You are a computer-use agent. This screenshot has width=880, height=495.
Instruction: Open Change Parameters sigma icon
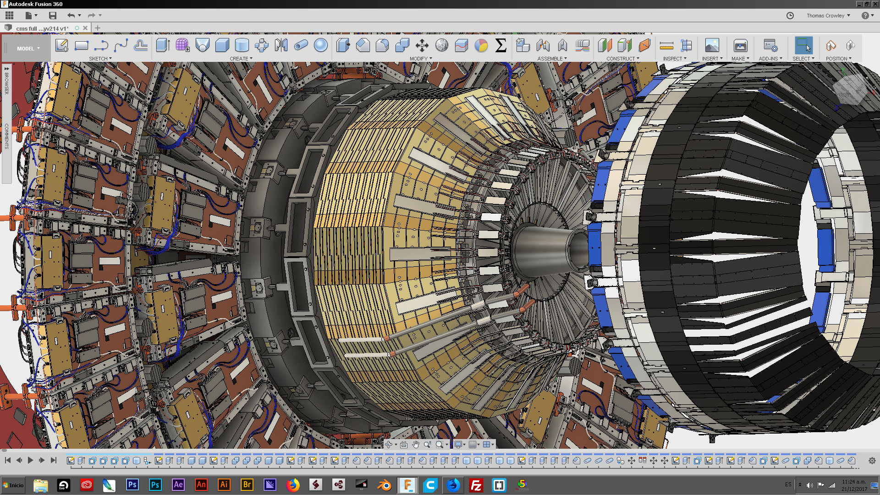click(x=501, y=45)
